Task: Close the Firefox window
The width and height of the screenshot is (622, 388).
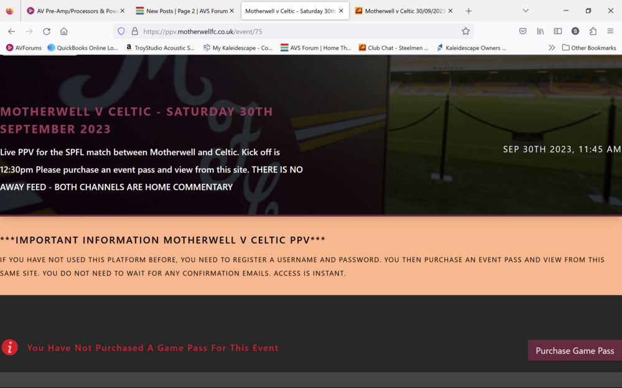Action: pyautogui.click(x=611, y=11)
